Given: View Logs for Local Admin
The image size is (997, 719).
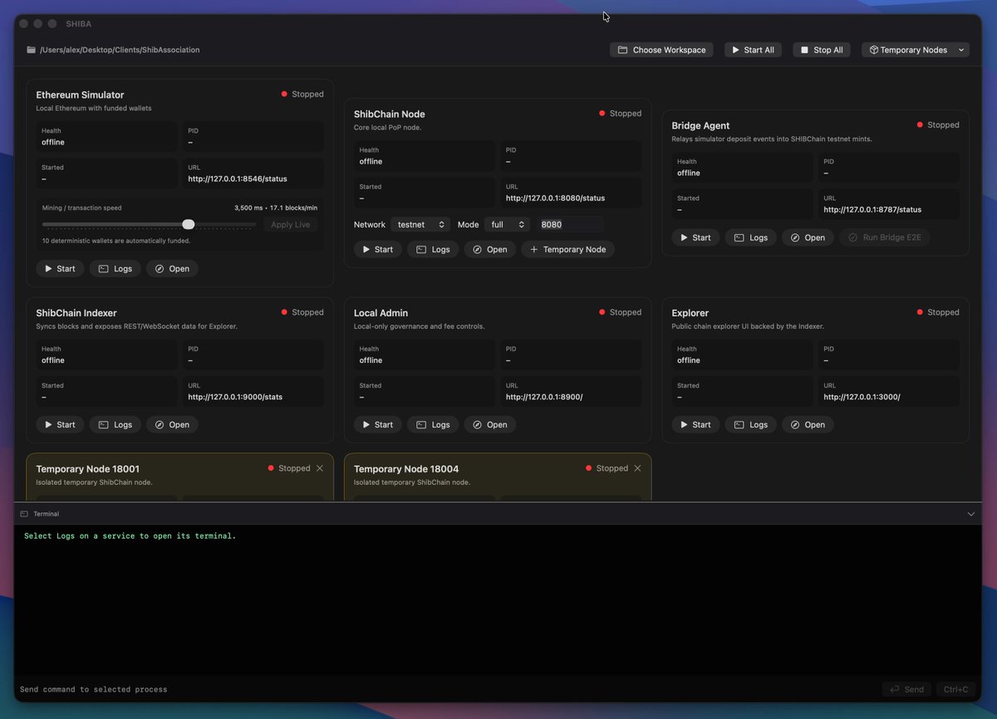Looking at the screenshot, I should (433, 424).
